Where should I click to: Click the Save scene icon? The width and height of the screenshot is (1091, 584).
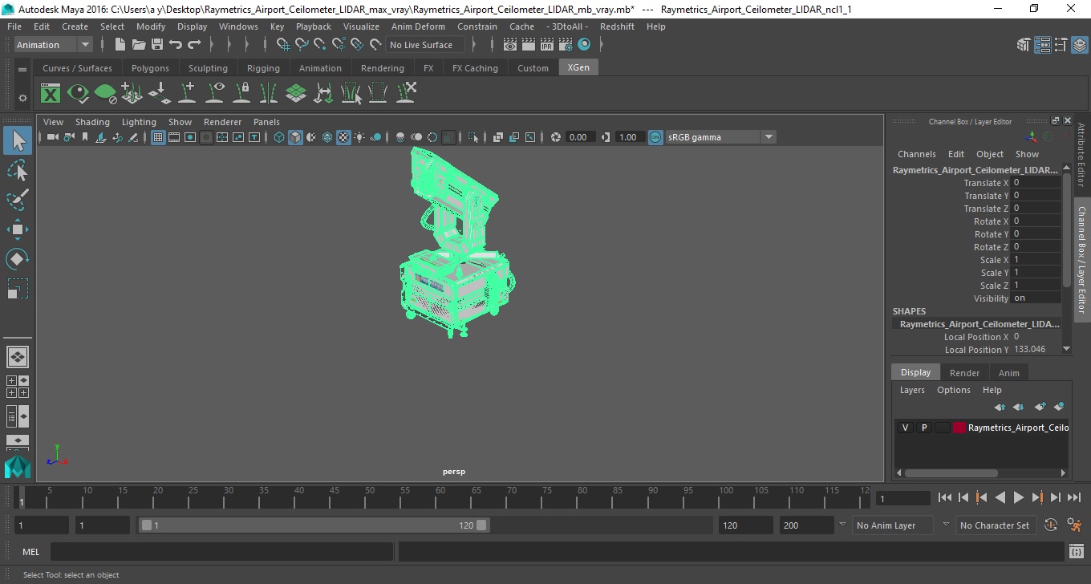click(157, 45)
